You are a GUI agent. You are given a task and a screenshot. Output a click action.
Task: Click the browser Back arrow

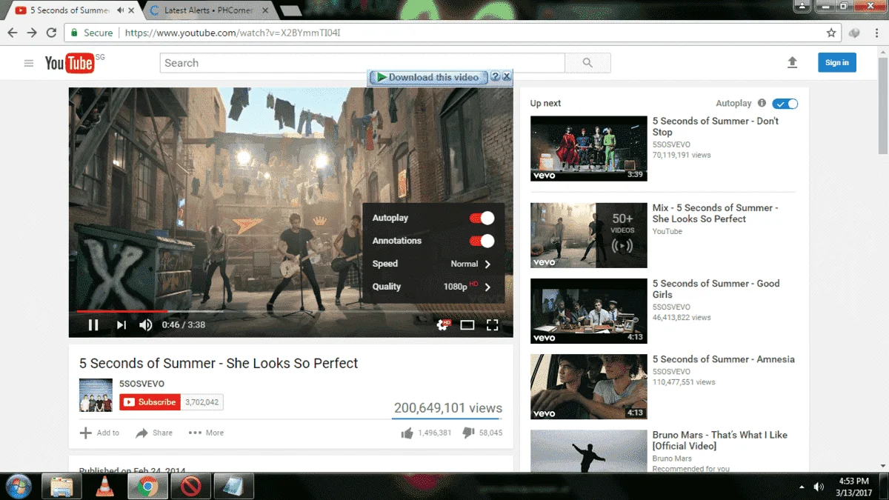(13, 33)
